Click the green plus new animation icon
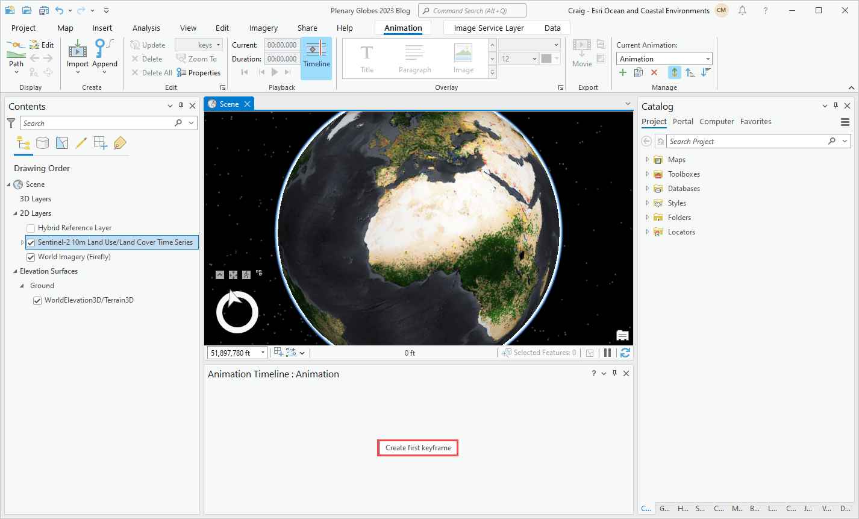 click(x=623, y=72)
